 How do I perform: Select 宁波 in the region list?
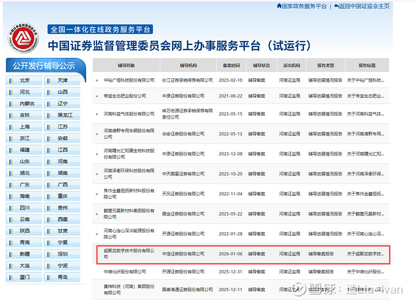tap(62, 266)
